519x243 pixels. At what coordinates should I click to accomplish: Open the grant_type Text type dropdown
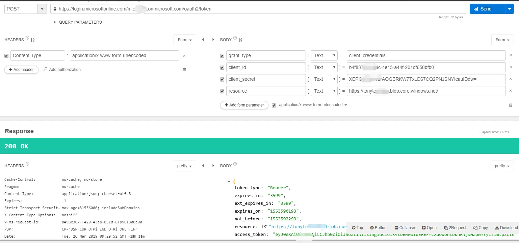[x=324, y=55]
